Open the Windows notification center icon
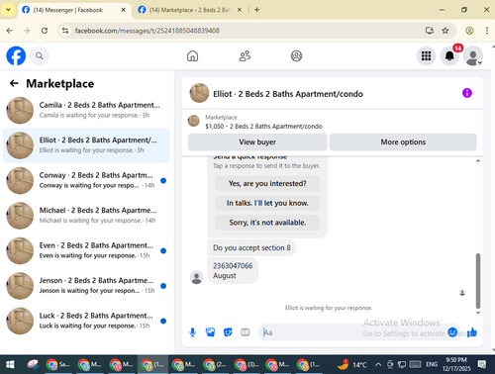This screenshot has height=374, width=495. point(482,364)
